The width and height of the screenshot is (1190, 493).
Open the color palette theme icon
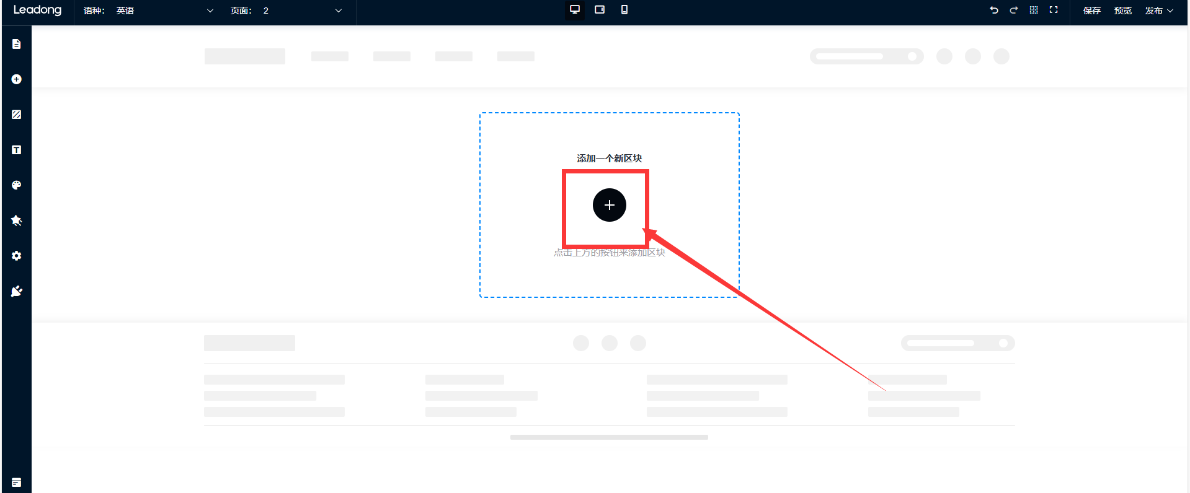17,185
